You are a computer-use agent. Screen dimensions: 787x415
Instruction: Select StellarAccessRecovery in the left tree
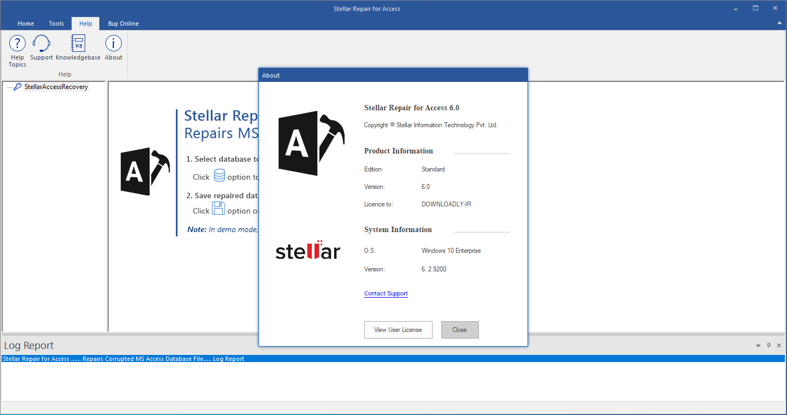[x=57, y=86]
